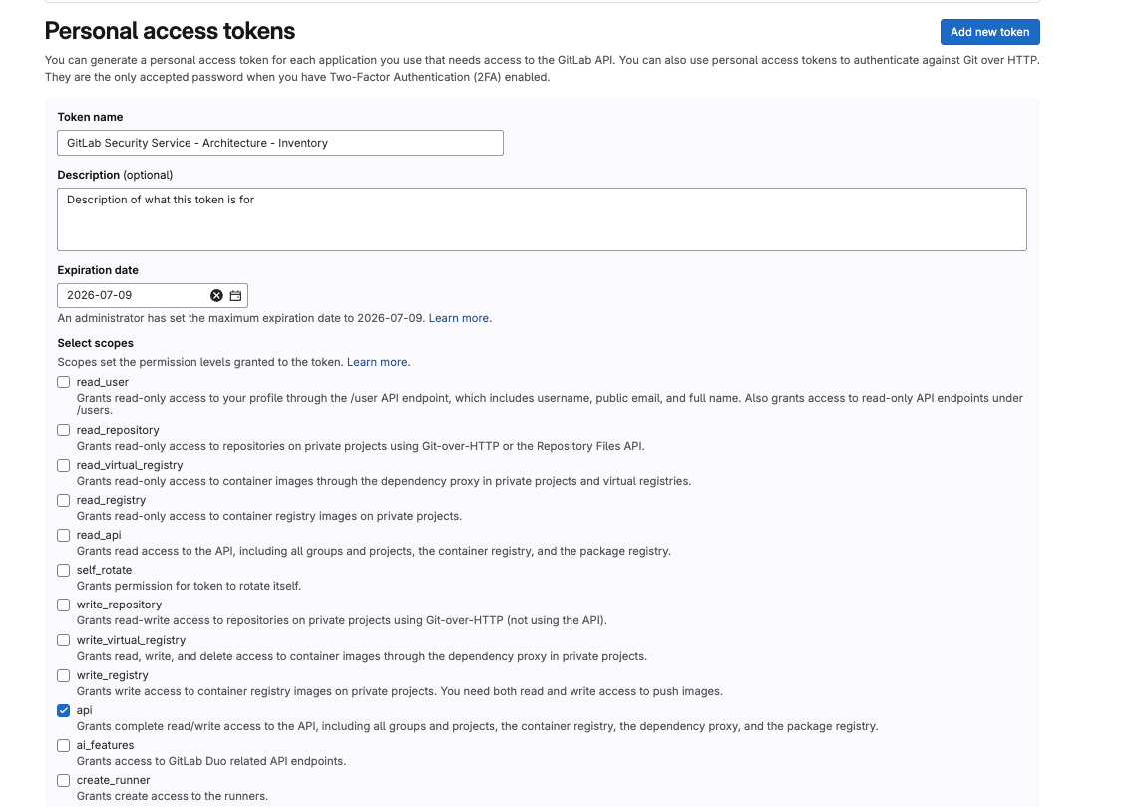
Task: Enable the self_rotate scope
Action: 64,571
